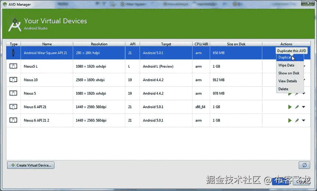Open actions dropdown for Nexus 5 row
Viewport: 317px width, 191px height.
[x=304, y=93]
